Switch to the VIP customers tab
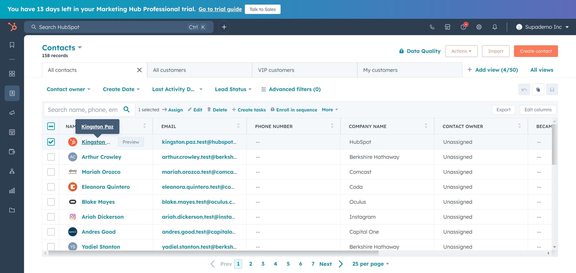Viewport: 576px width, 273px height. click(304, 70)
